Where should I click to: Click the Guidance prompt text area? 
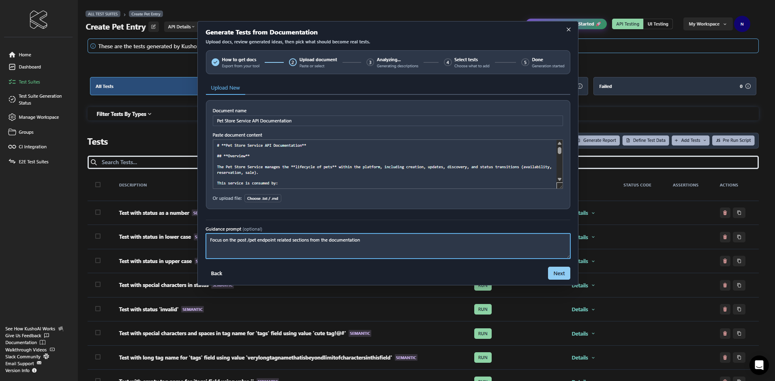(388, 246)
